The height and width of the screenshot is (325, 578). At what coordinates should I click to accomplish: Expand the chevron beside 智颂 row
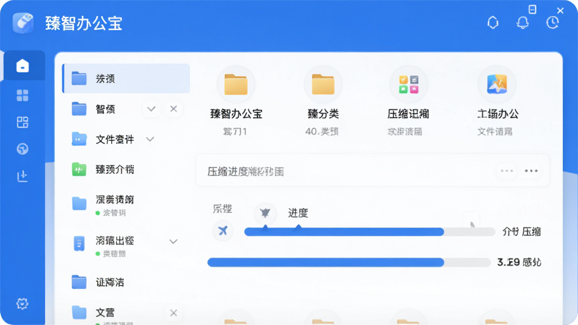coord(151,109)
